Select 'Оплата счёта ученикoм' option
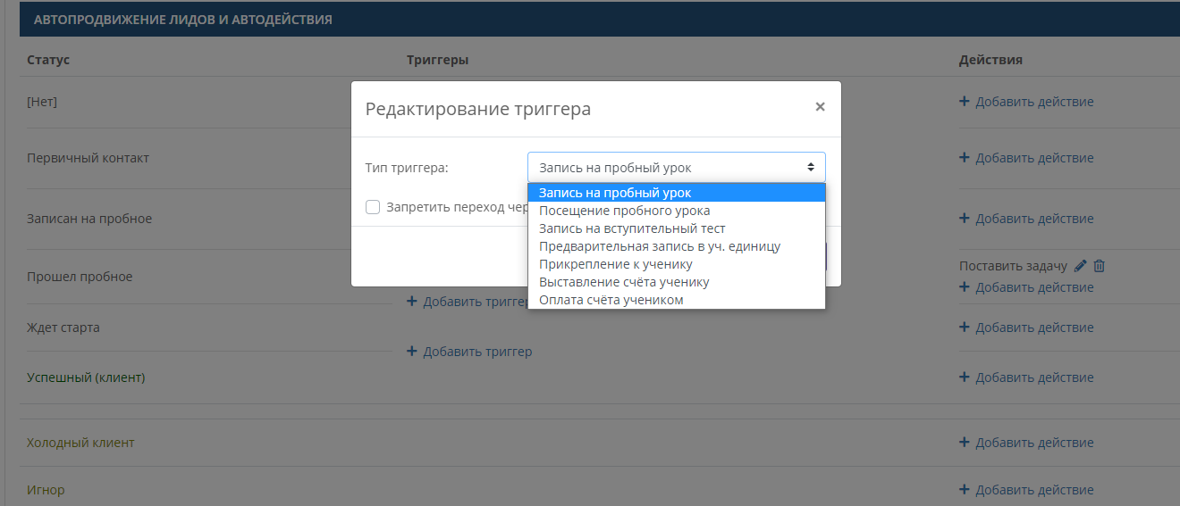The width and height of the screenshot is (1180, 506). click(x=677, y=300)
